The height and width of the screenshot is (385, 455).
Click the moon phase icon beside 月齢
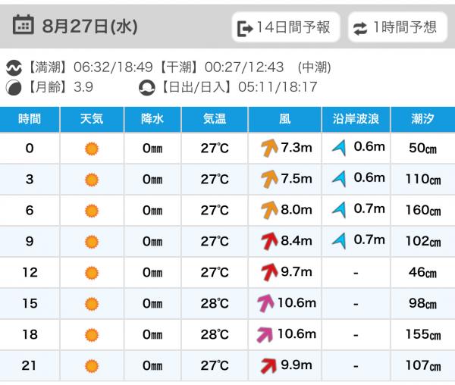(14, 87)
